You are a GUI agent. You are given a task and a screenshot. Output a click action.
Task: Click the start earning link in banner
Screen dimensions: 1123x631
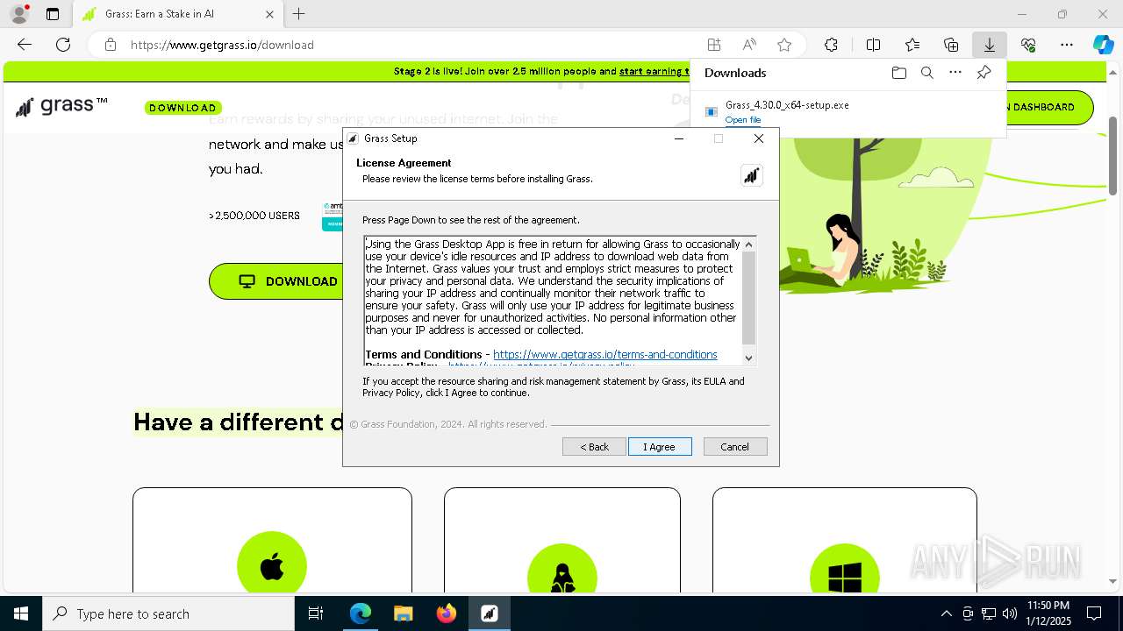653,71
